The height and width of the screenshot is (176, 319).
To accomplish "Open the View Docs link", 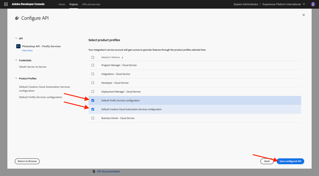I will click(x=27, y=50).
